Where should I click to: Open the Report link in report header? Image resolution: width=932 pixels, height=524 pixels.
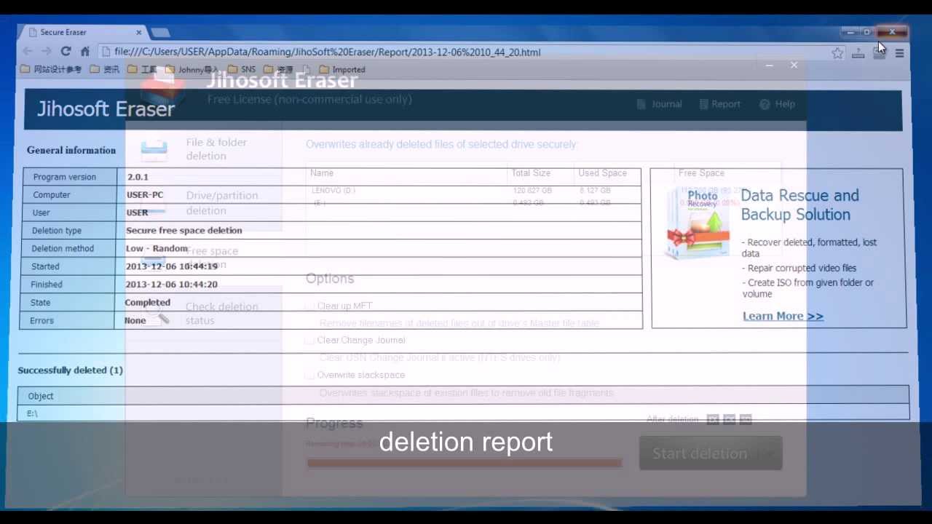[x=719, y=104]
